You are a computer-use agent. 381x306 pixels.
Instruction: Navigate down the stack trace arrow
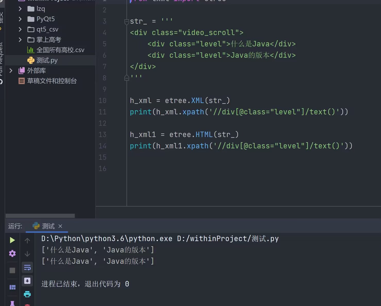[x=27, y=254]
